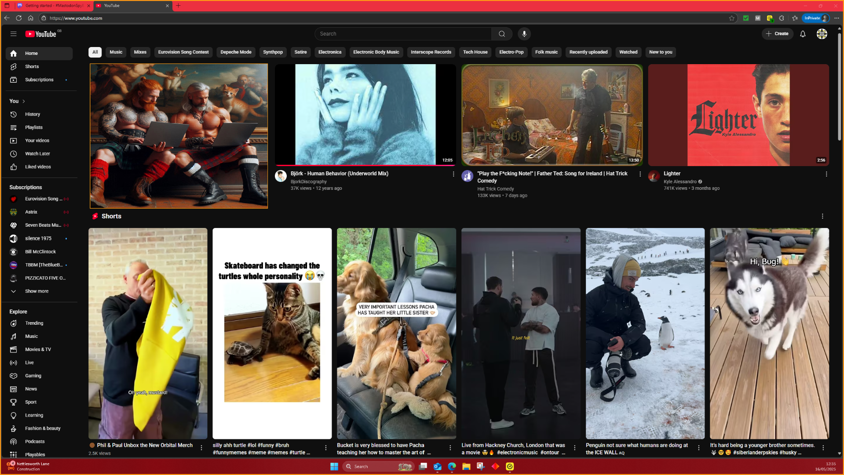Open Watch Later in sidebar
This screenshot has width=844, height=475.
[x=37, y=154]
